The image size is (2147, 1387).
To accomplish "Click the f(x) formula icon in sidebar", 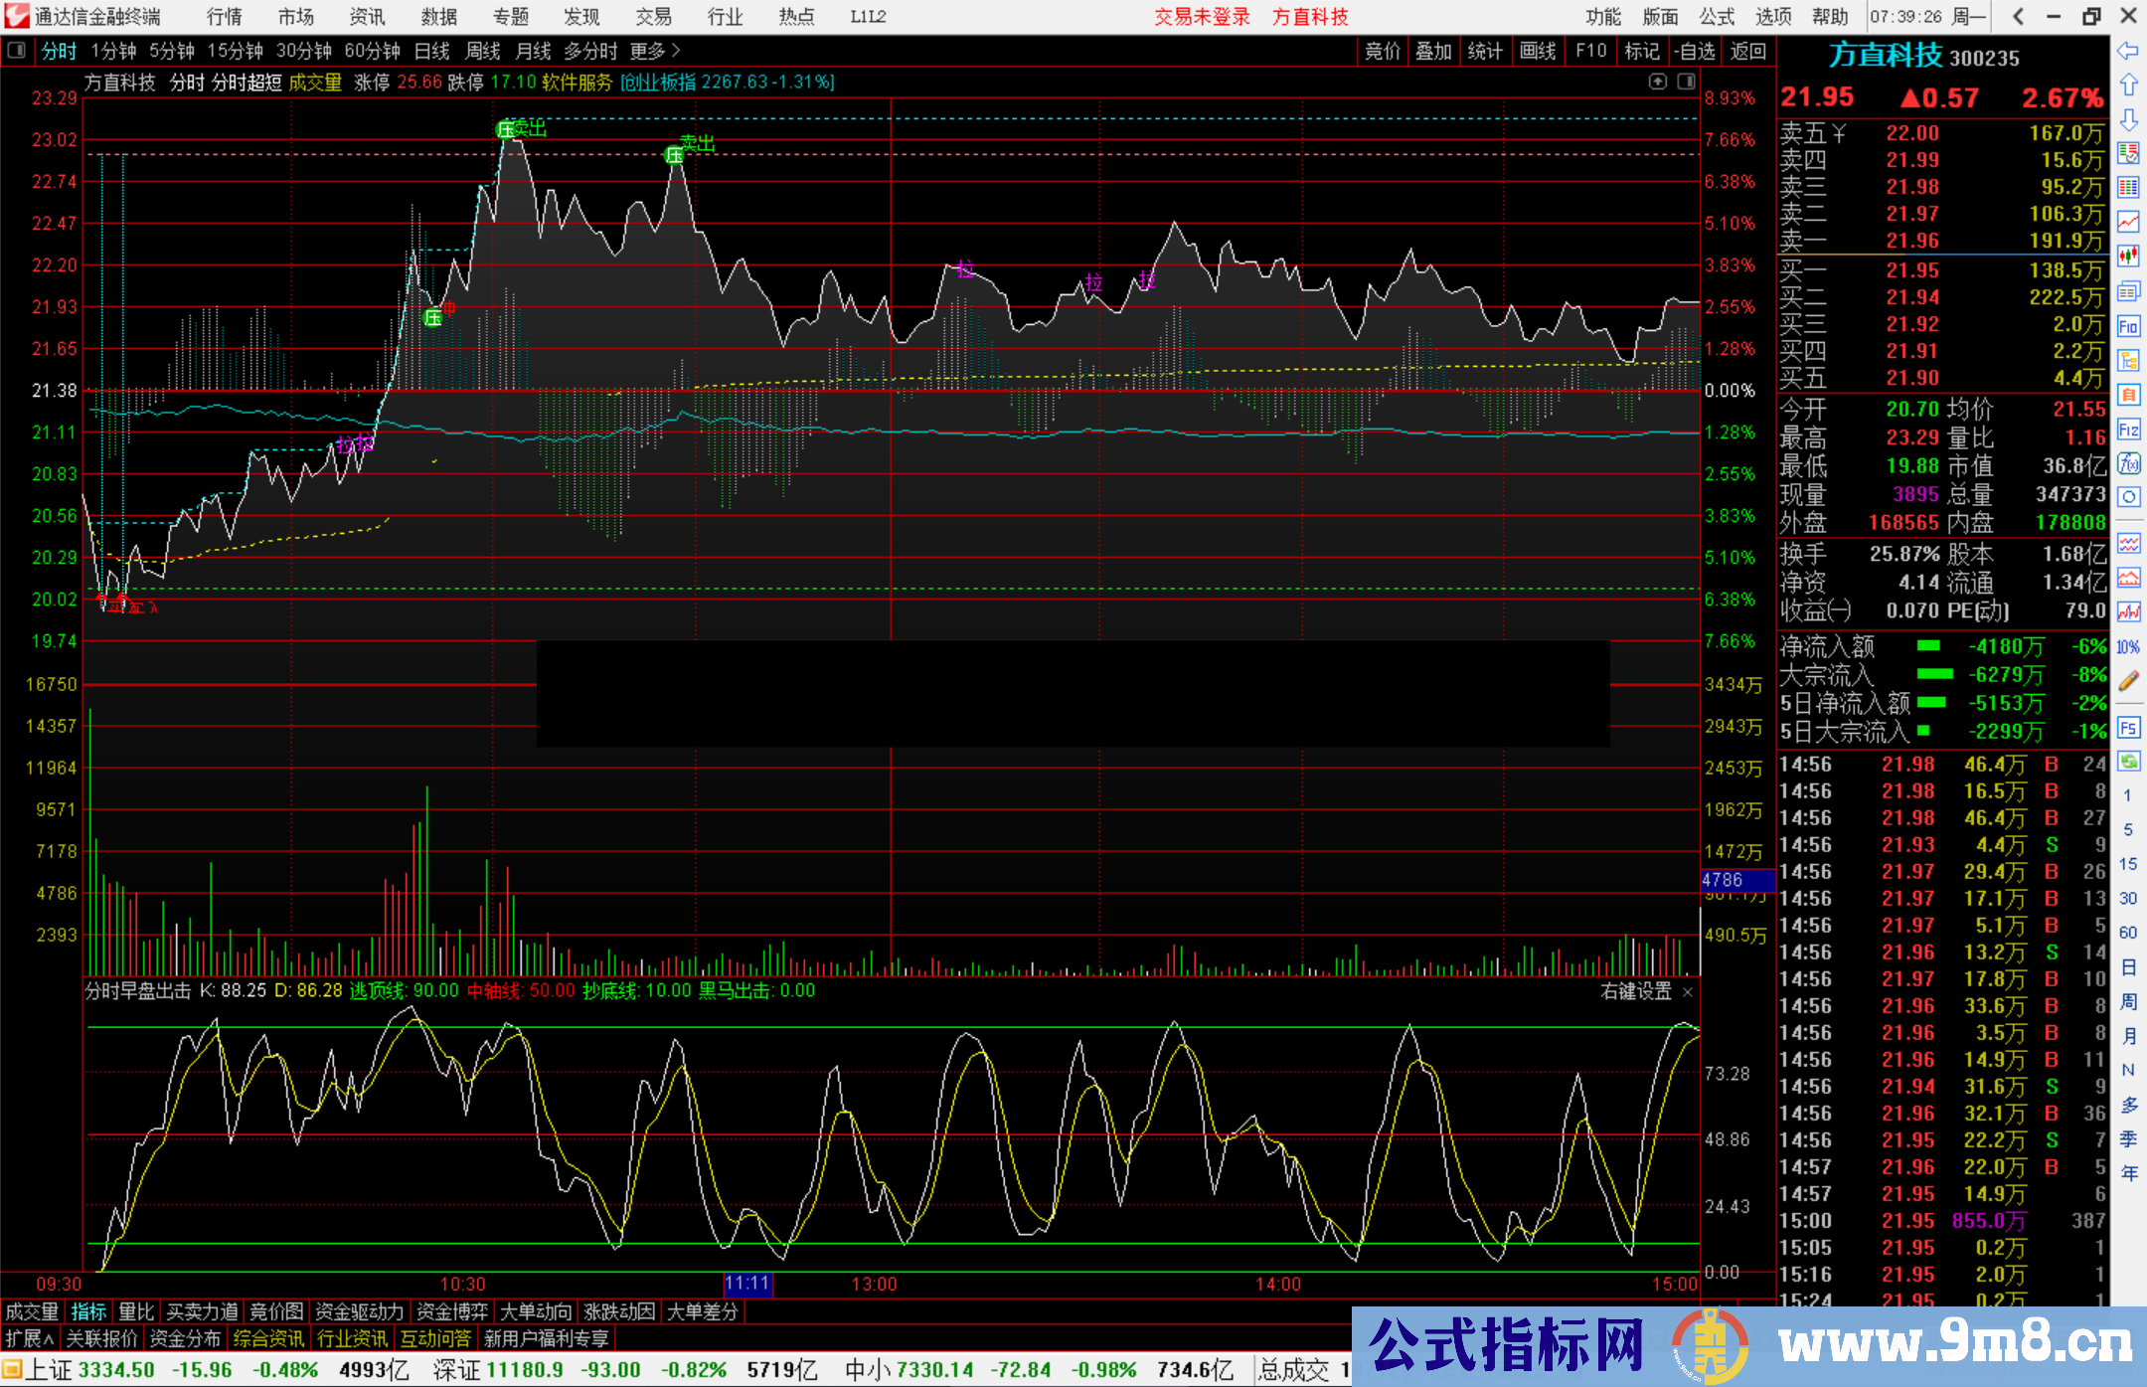I will (x=2128, y=463).
